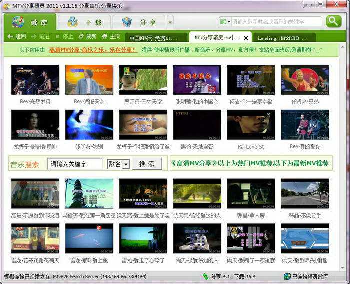Go back with the 返回 button

17,36
